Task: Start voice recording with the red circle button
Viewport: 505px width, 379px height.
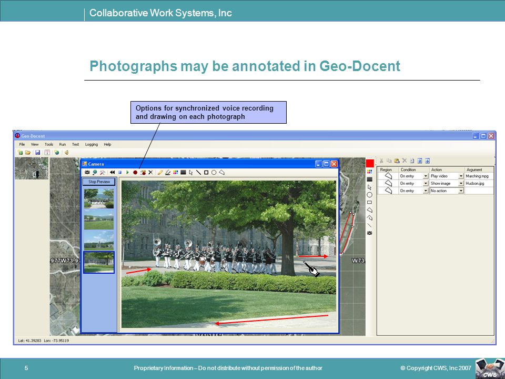Action: 135,173
